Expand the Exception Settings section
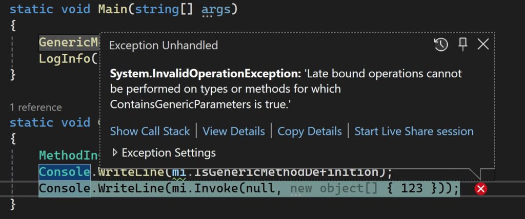This screenshot has width=525, height=219. 115,152
